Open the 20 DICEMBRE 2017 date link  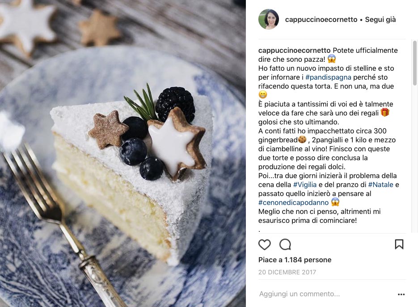click(x=287, y=272)
